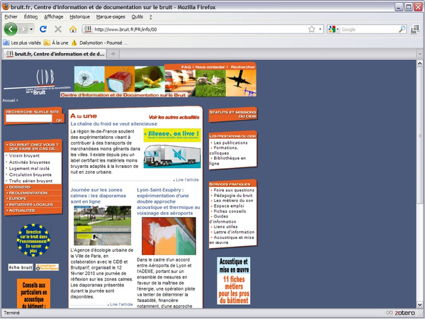The height and width of the screenshot is (319, 425).
Task: Open the 'Voir les autres actualités' link
Action: (174, 116)
